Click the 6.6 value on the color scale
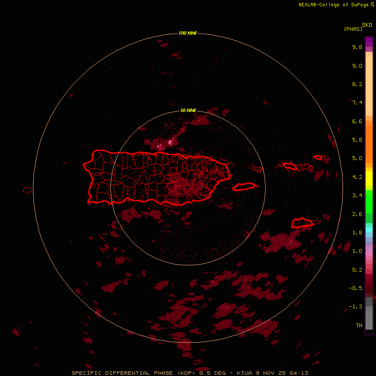376x376 pixels. click(357, 121)
